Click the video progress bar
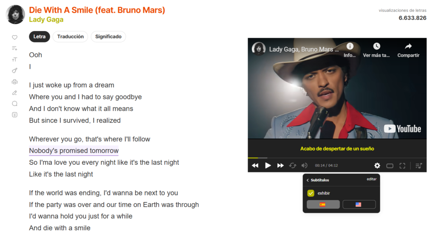This screenshot has width=435, height=234. [x=337, y=158]
